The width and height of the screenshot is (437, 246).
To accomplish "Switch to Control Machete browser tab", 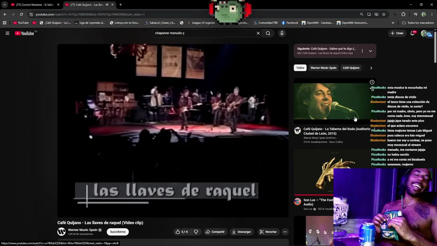I will click(x=34, y=5).
